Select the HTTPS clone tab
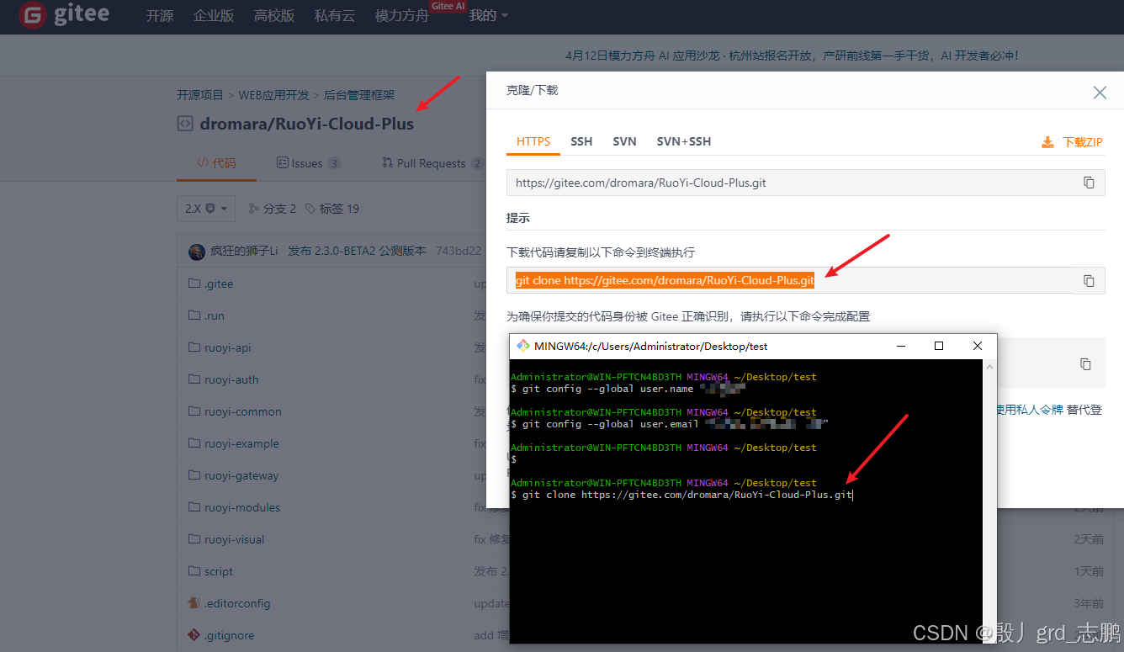 pos(533,141)
